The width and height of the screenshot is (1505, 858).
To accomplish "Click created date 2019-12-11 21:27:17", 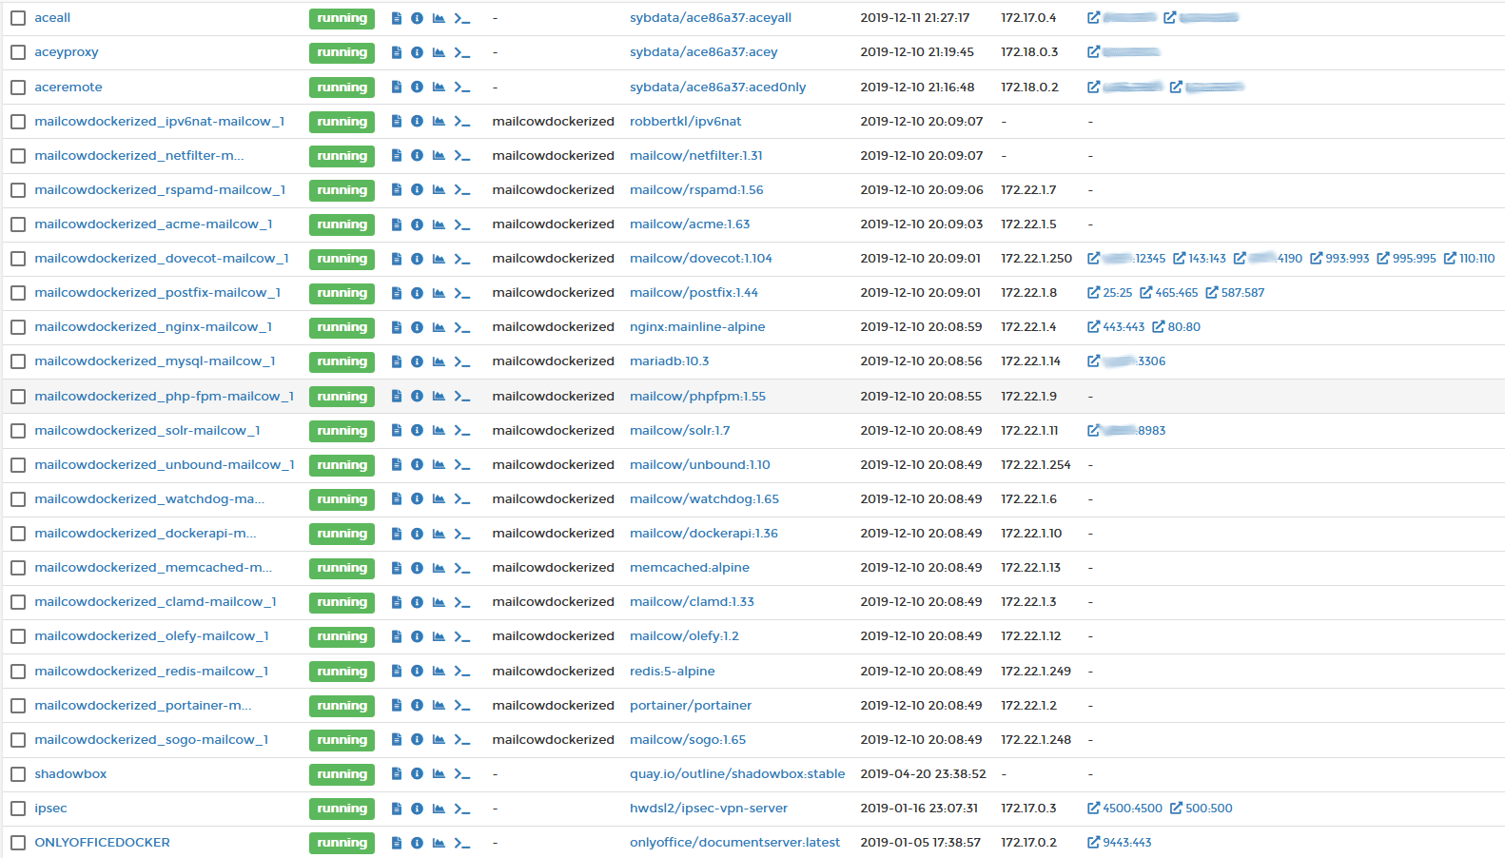I will click(x=915, y=18).
